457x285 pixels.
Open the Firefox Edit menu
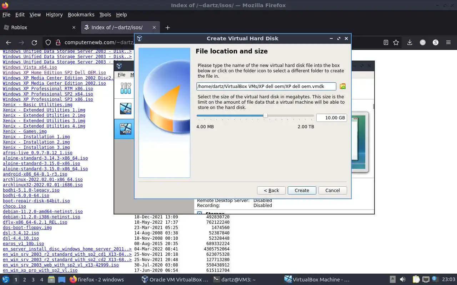[20, 15]
